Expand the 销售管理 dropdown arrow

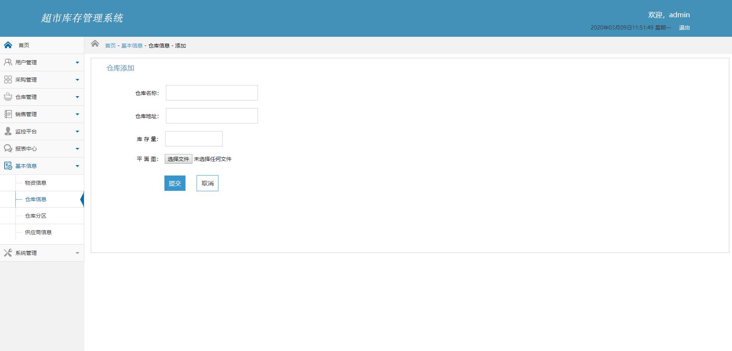[77, 114]
